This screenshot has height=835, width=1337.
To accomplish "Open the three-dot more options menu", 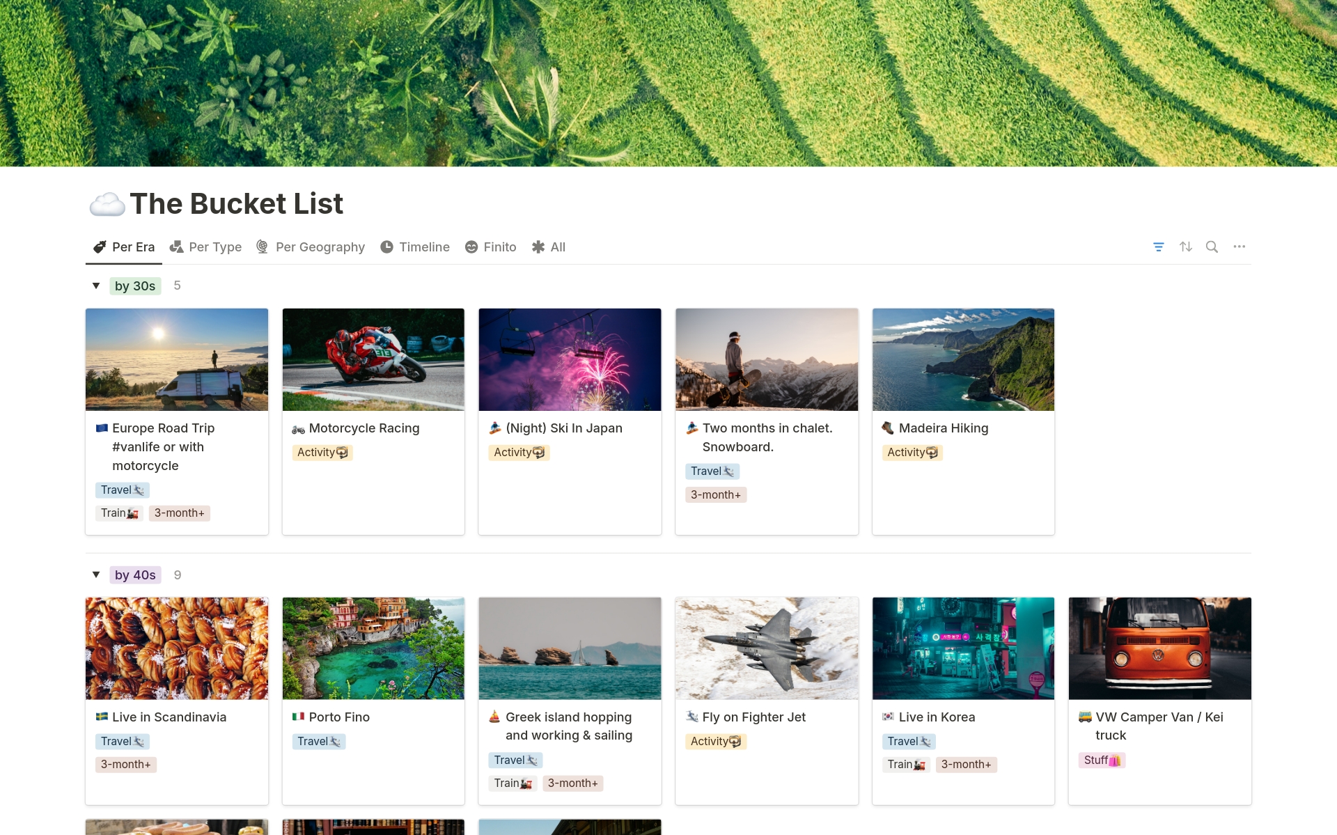I will [x=1239, y=247].
